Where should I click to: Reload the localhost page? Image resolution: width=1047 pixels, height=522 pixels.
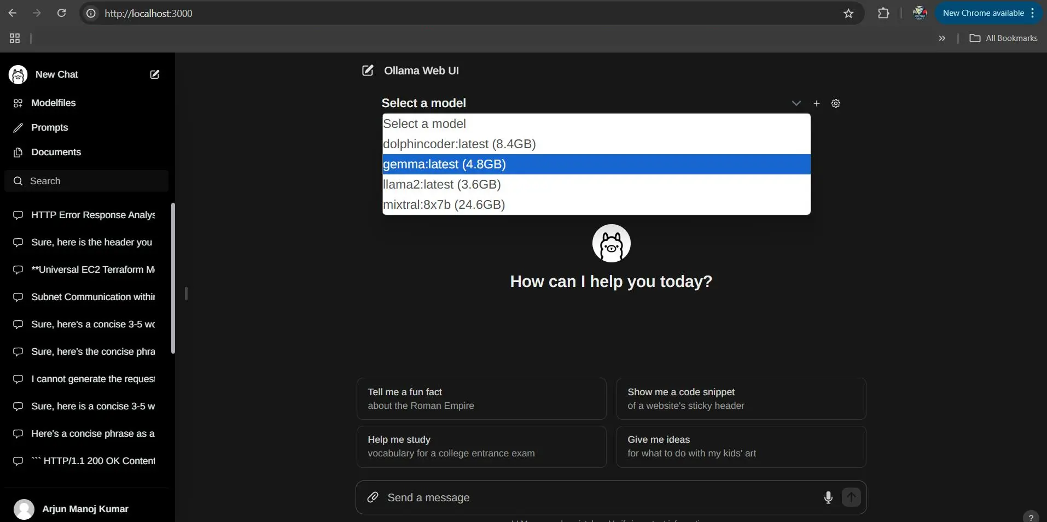pos(62,13)
